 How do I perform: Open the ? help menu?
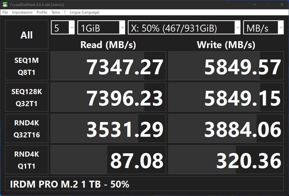pos(65,12)
